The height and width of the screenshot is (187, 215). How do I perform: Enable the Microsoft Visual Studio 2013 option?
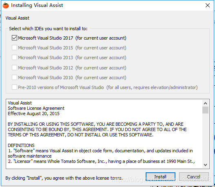point(14,58)
